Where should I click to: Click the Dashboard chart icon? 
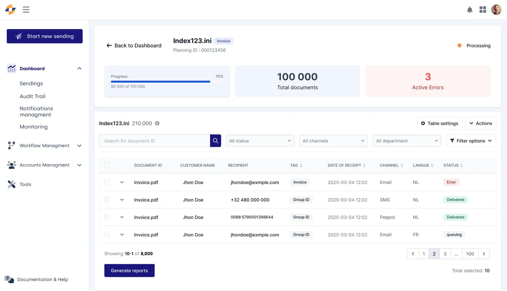coord(11,69)
